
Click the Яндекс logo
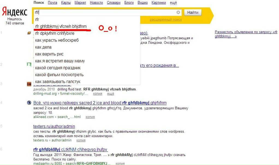[15, 12]
